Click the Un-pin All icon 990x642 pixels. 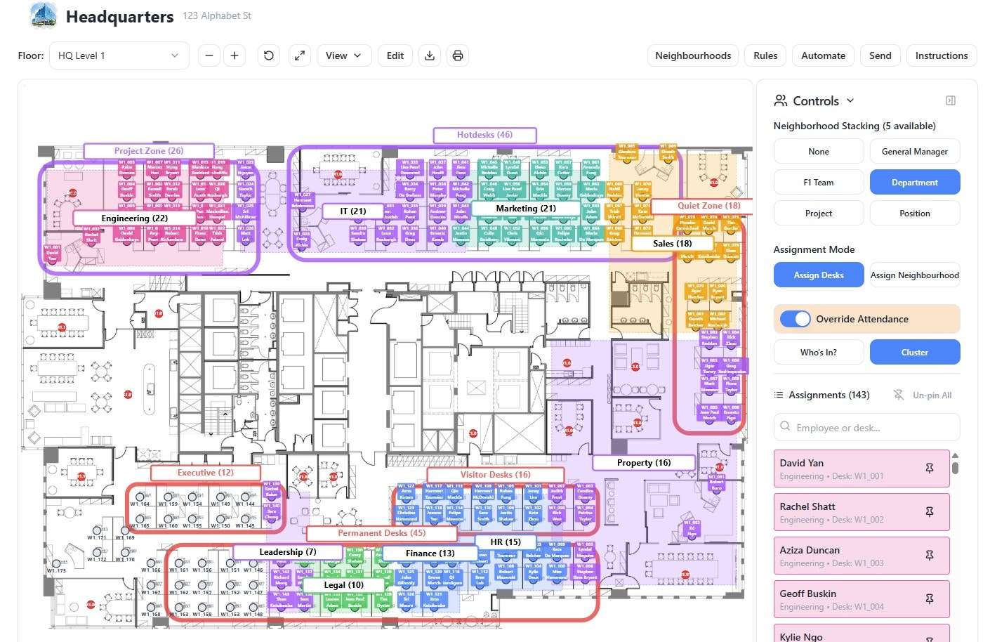pos(899,395)
